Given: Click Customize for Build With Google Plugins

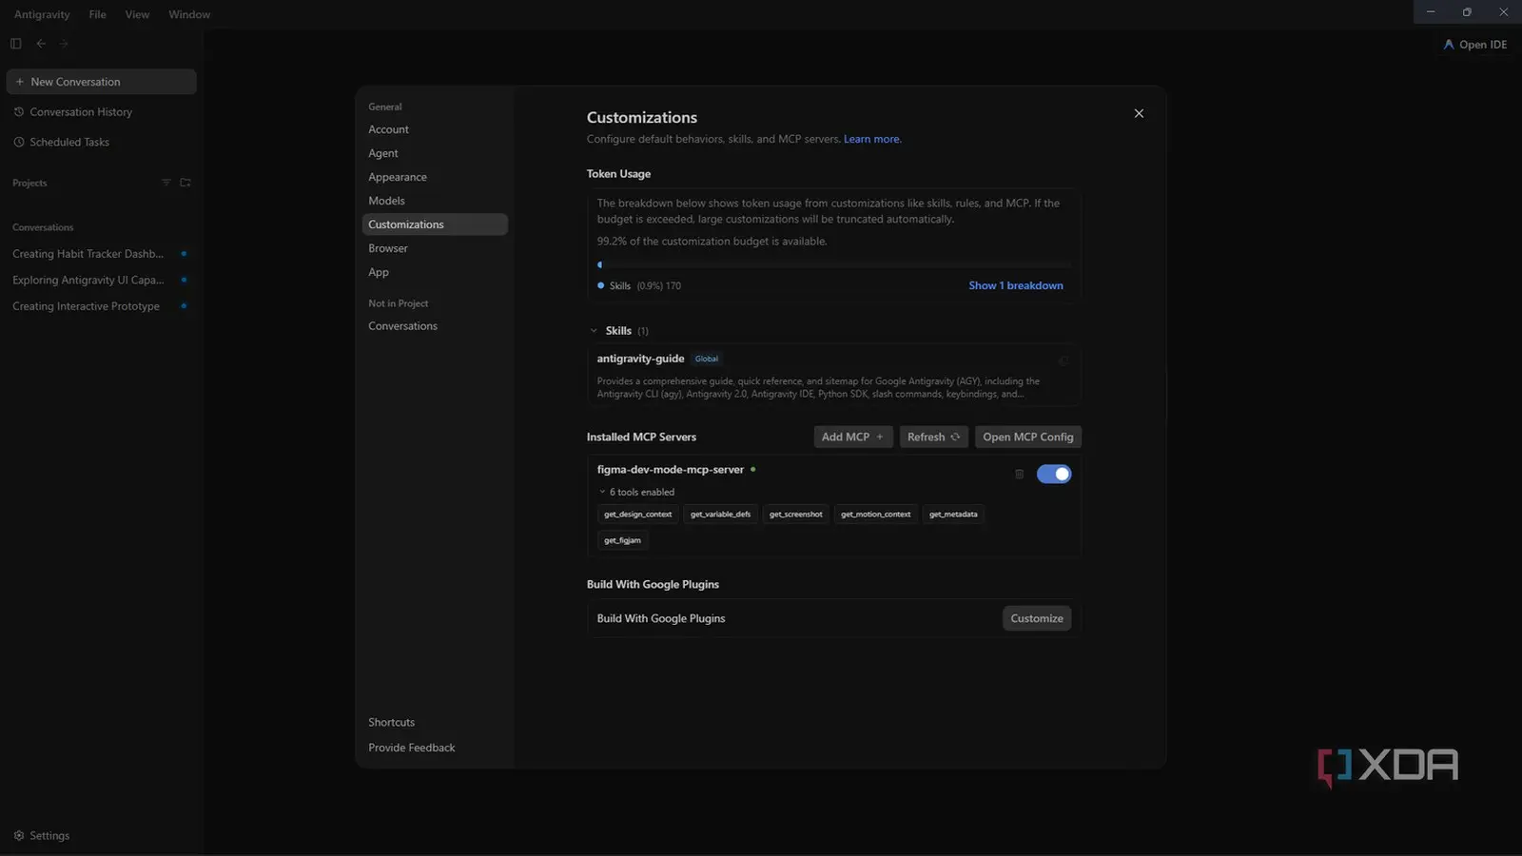Looking at the screenshot, I should click(x=1037, y=618).
